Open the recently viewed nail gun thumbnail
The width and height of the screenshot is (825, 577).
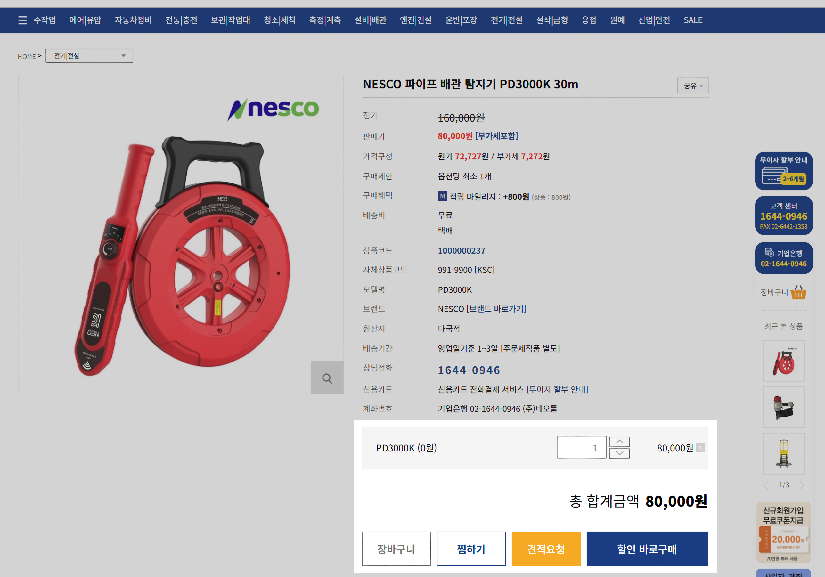(783, 407)
